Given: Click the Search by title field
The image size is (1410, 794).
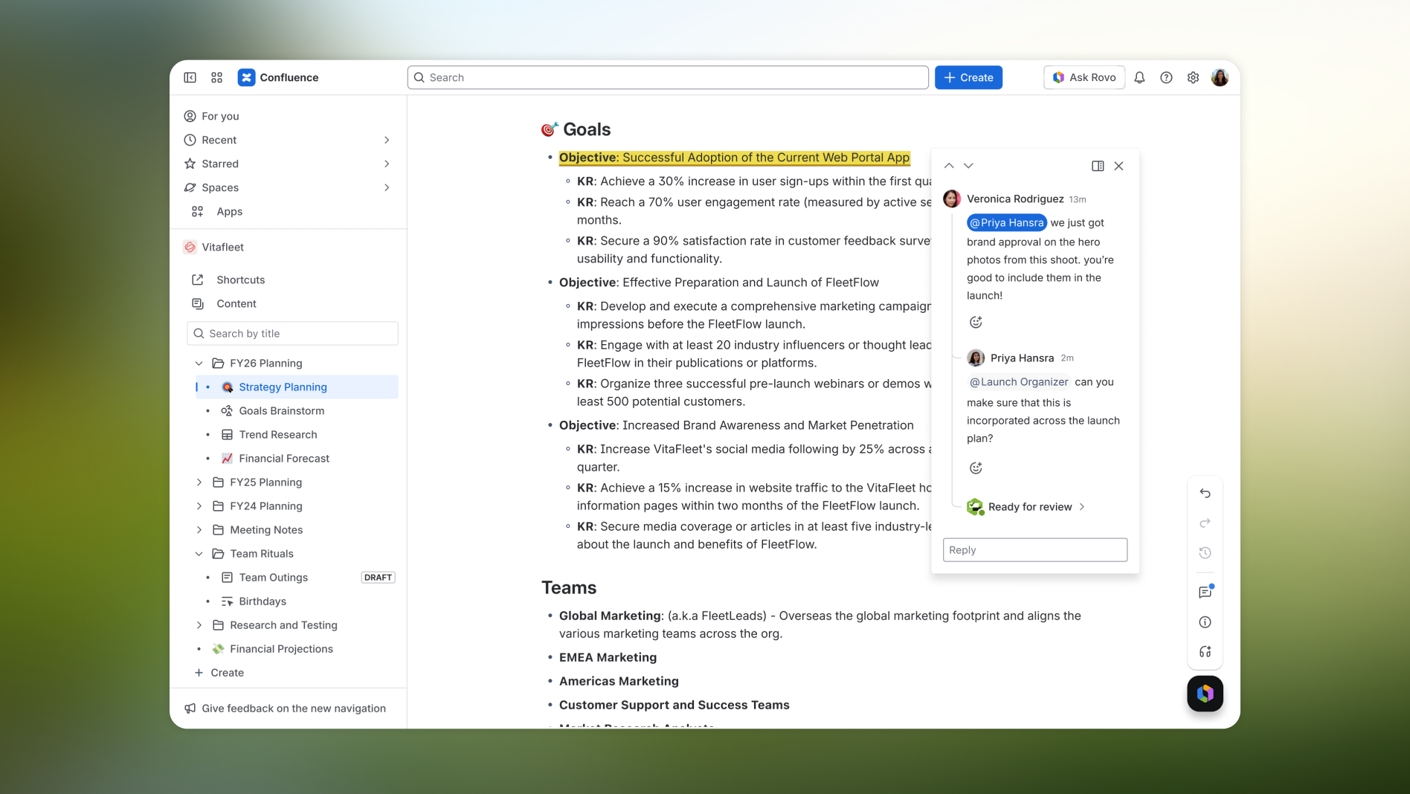Looking at the screenshot, I should click(x=292, y=334).
